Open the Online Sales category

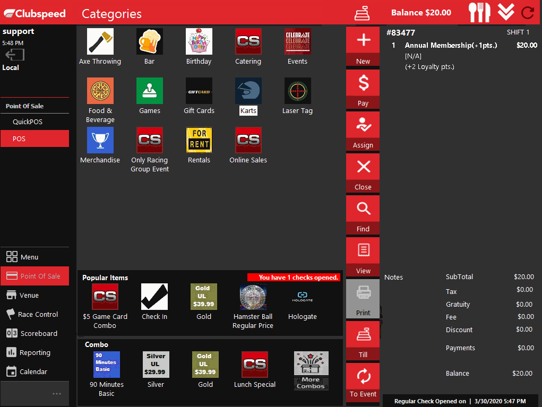point(248,145)
